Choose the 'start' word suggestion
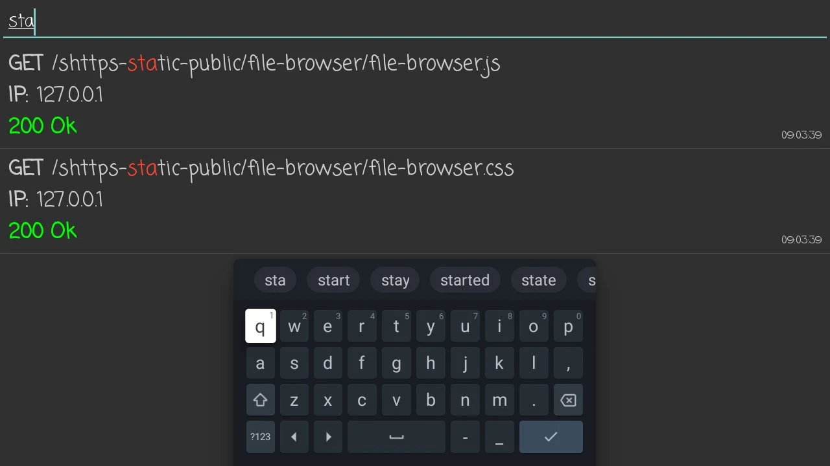 pyautogui.click(x=333, y=280)
